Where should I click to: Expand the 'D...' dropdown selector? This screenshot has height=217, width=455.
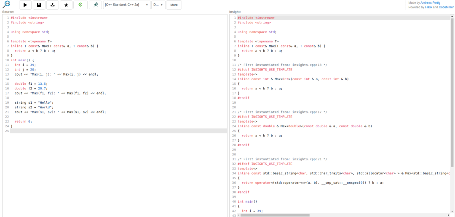[158, 5]
